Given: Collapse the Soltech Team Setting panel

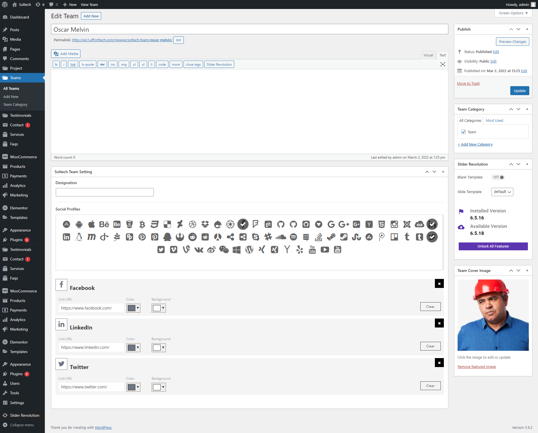Looking at the screenshot, I should [443, 172].
